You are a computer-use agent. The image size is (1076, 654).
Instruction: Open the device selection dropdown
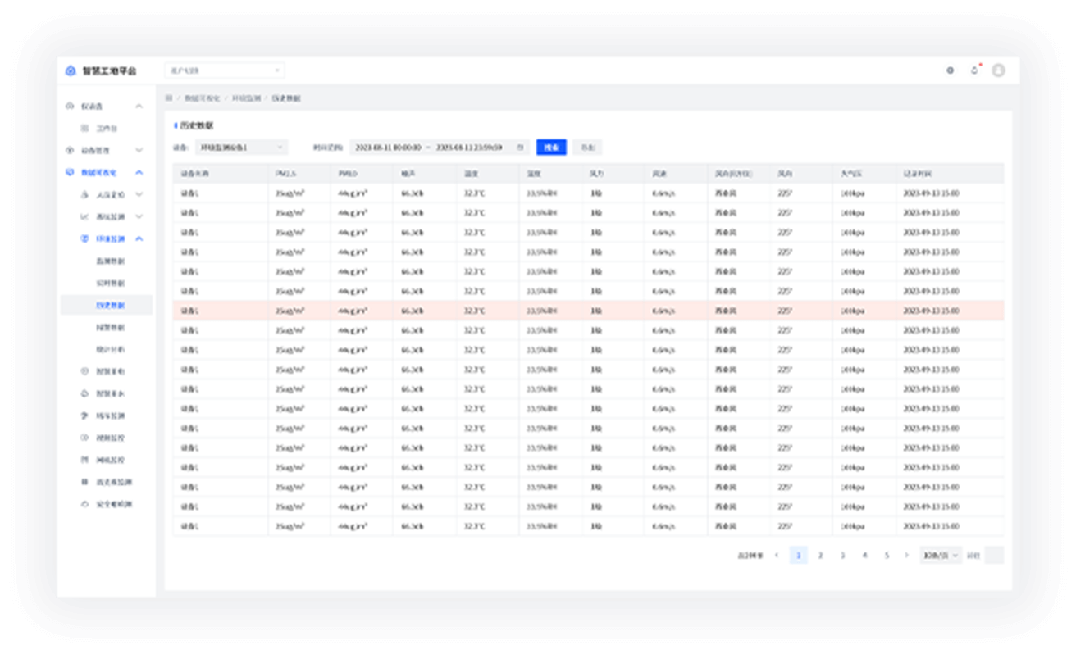click(242, 148)
